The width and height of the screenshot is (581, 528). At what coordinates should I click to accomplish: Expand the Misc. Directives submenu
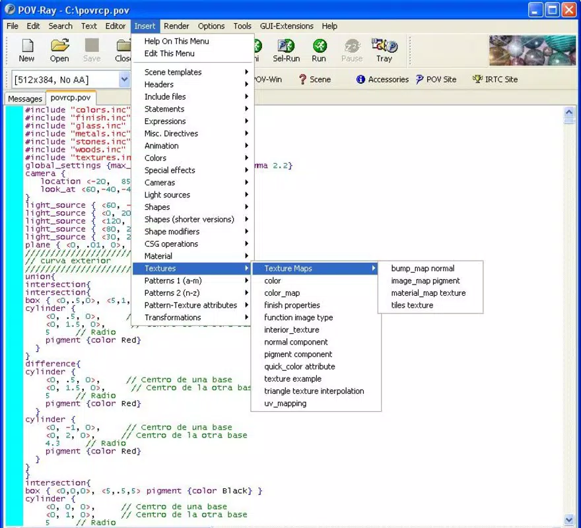click(192, 133)
